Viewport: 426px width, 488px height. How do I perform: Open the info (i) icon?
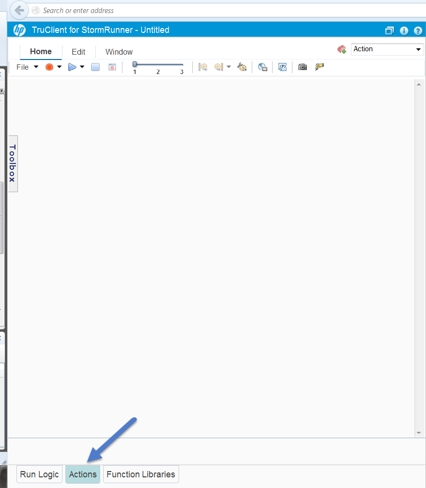404,30
